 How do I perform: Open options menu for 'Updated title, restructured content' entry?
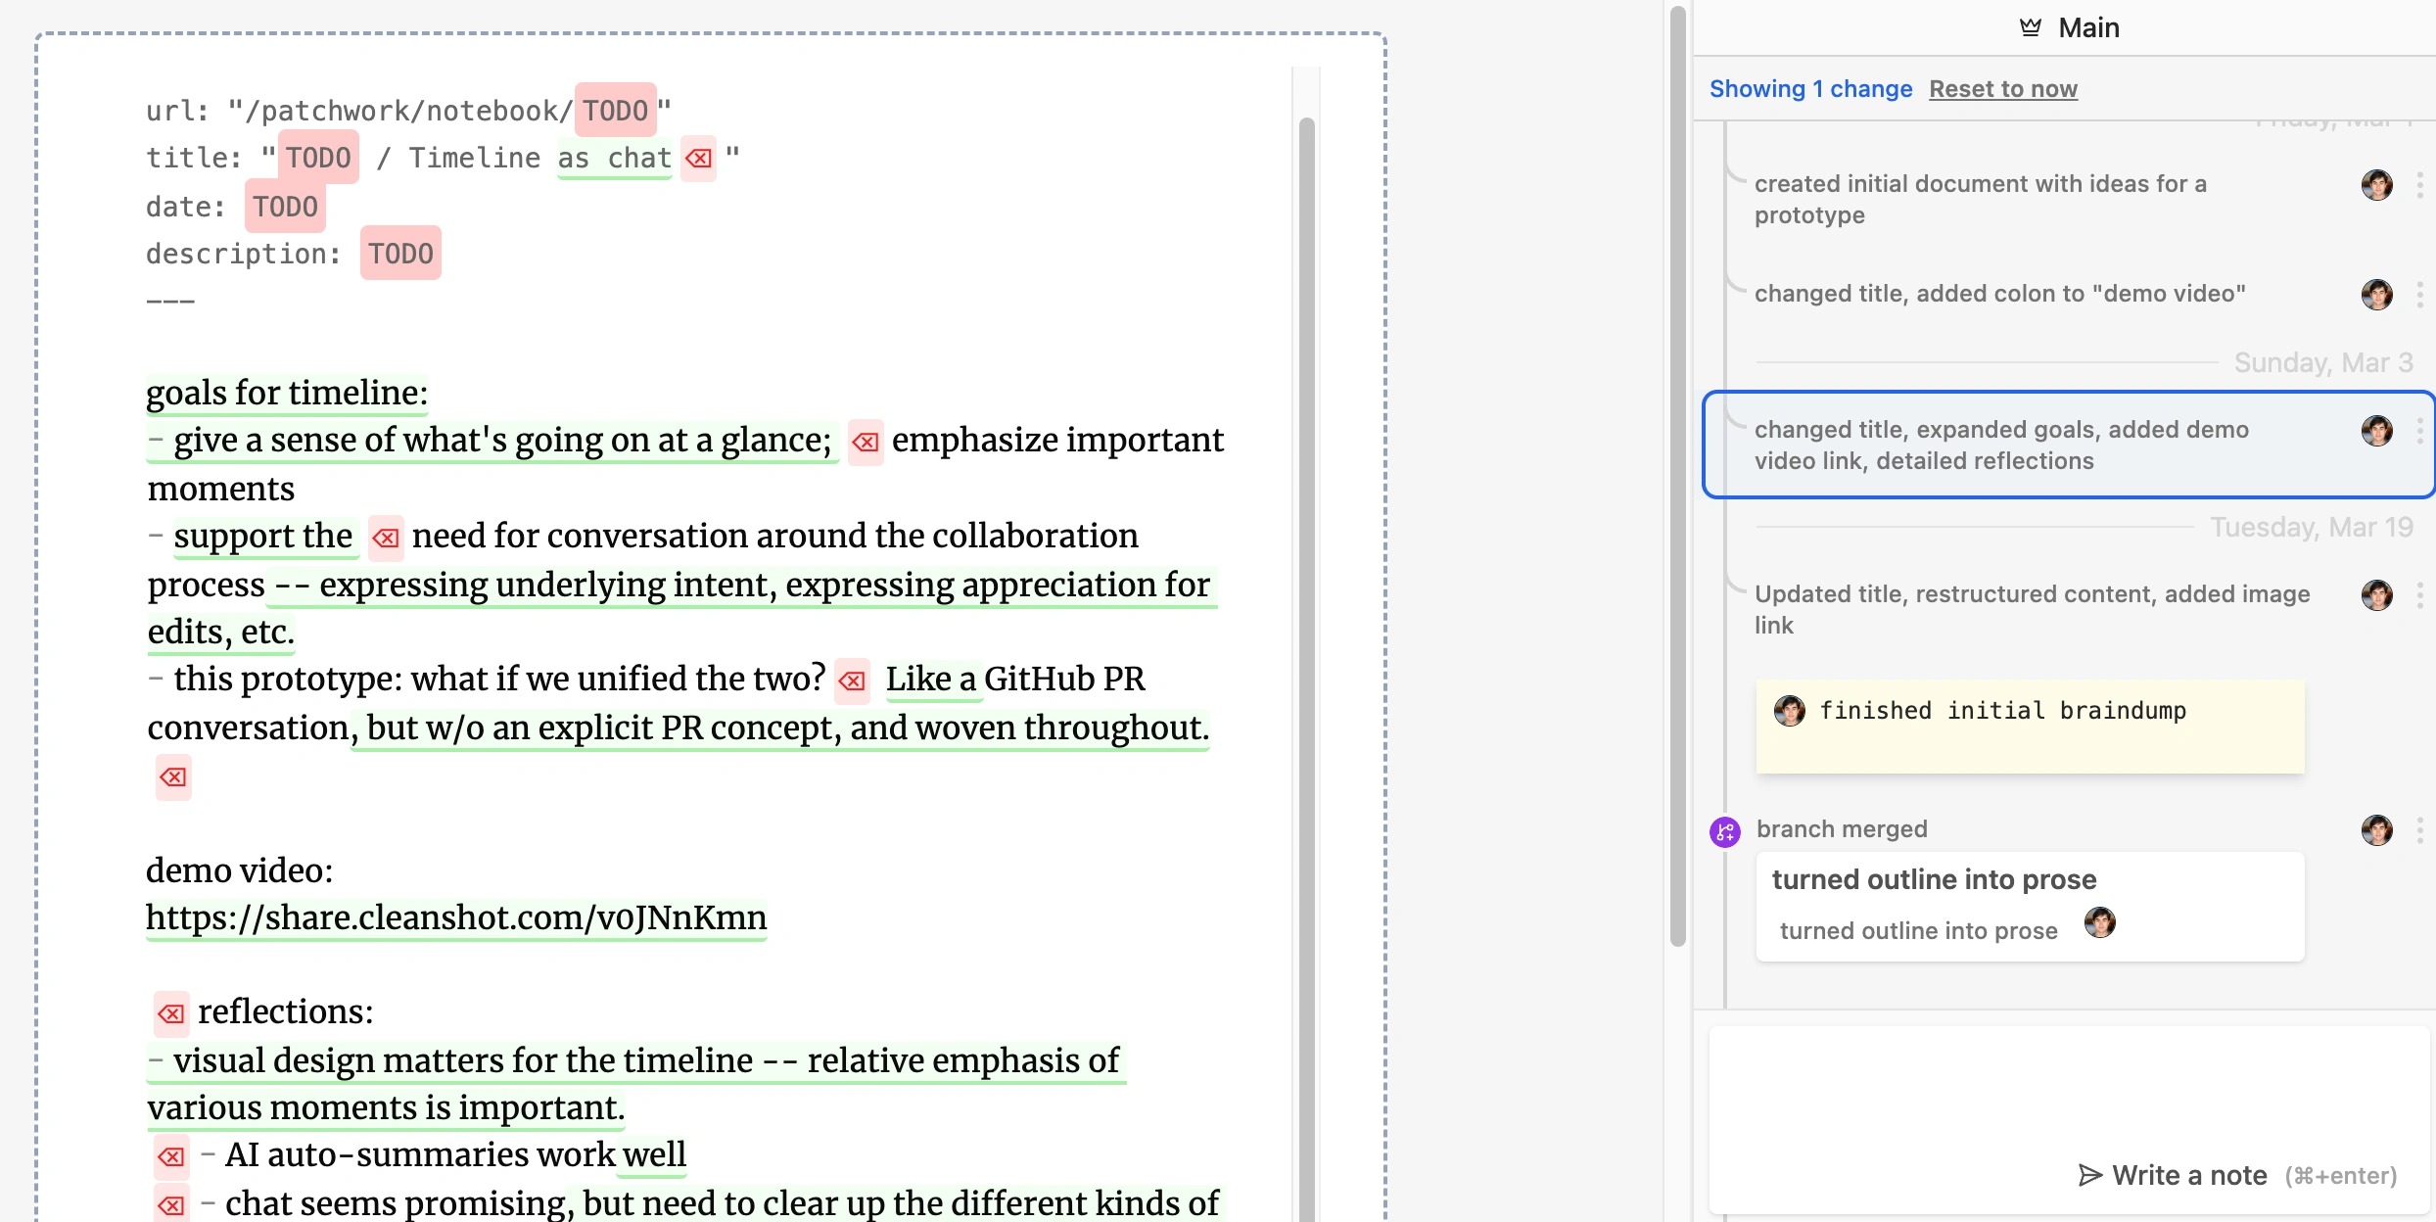[2419, 595]
